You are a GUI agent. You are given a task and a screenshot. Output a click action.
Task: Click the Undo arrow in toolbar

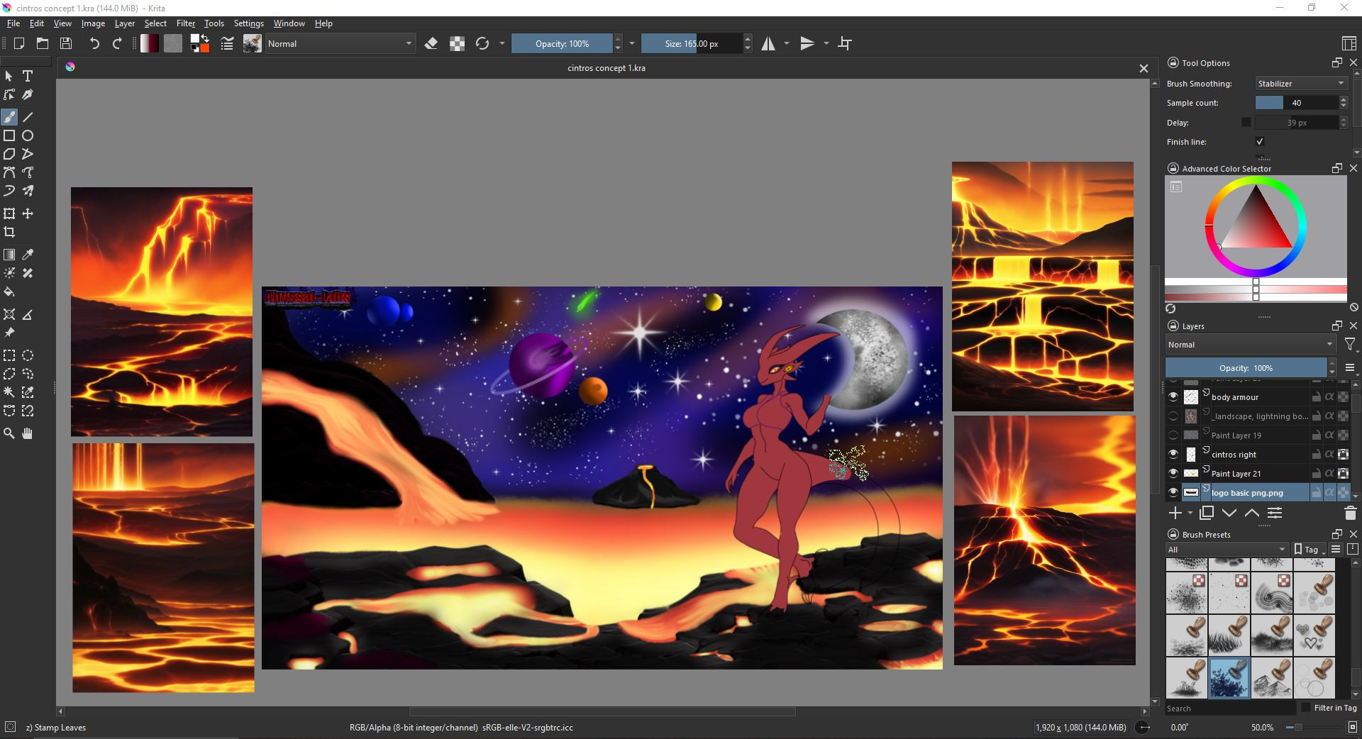pyautogui.click(x=94, y=43)
